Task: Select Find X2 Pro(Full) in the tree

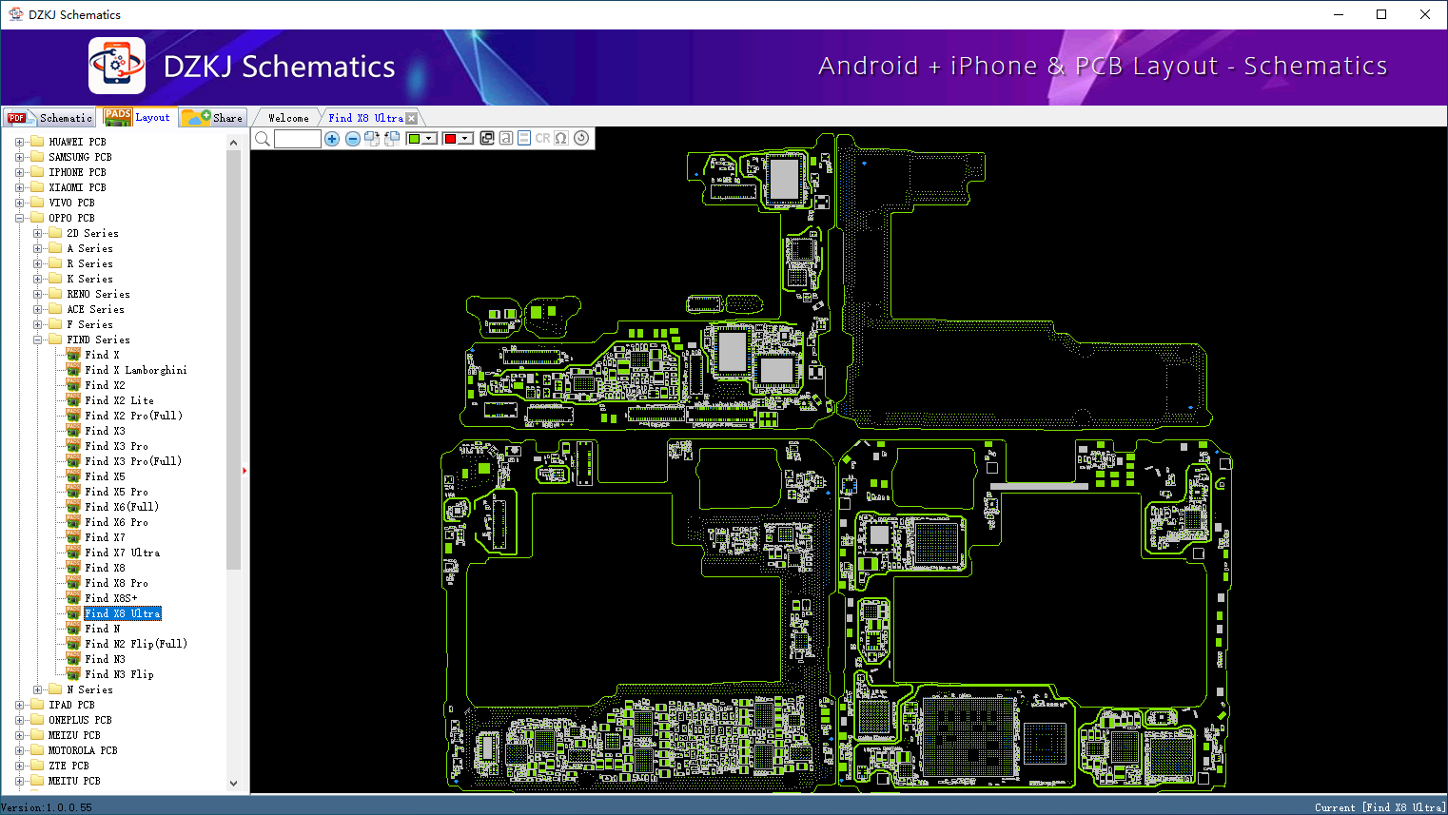Action: pyautogui.click(x=133, y=416)
